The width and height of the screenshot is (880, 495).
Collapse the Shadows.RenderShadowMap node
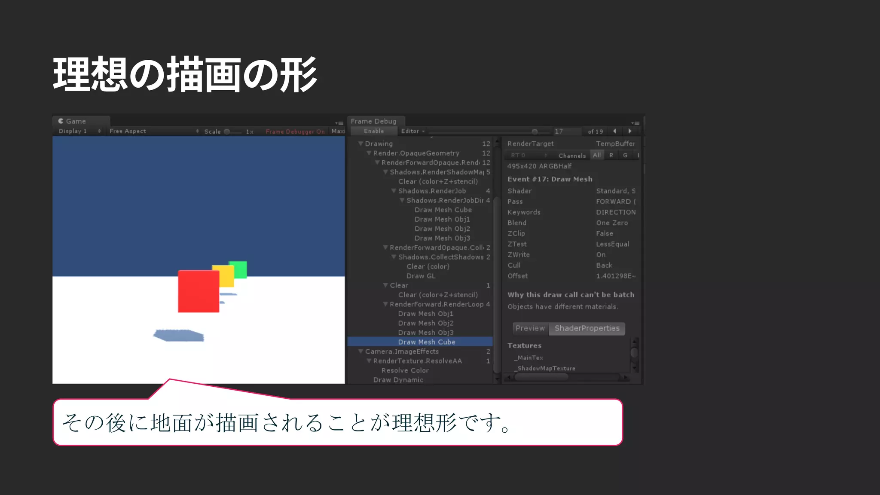pyautogui.click(x=385, y=172)
